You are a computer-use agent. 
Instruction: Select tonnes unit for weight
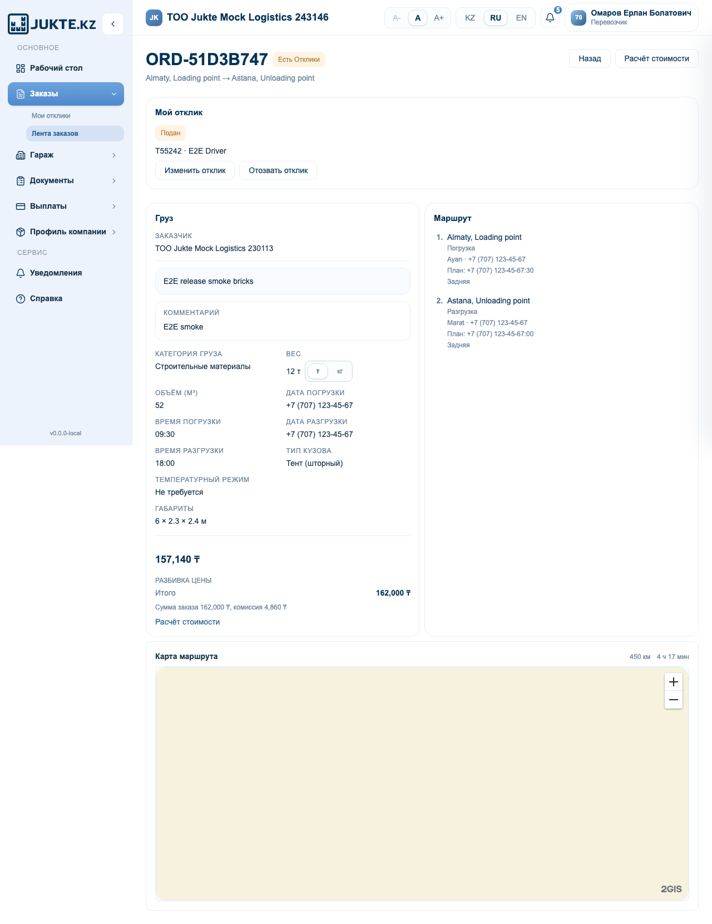[318, 371]
